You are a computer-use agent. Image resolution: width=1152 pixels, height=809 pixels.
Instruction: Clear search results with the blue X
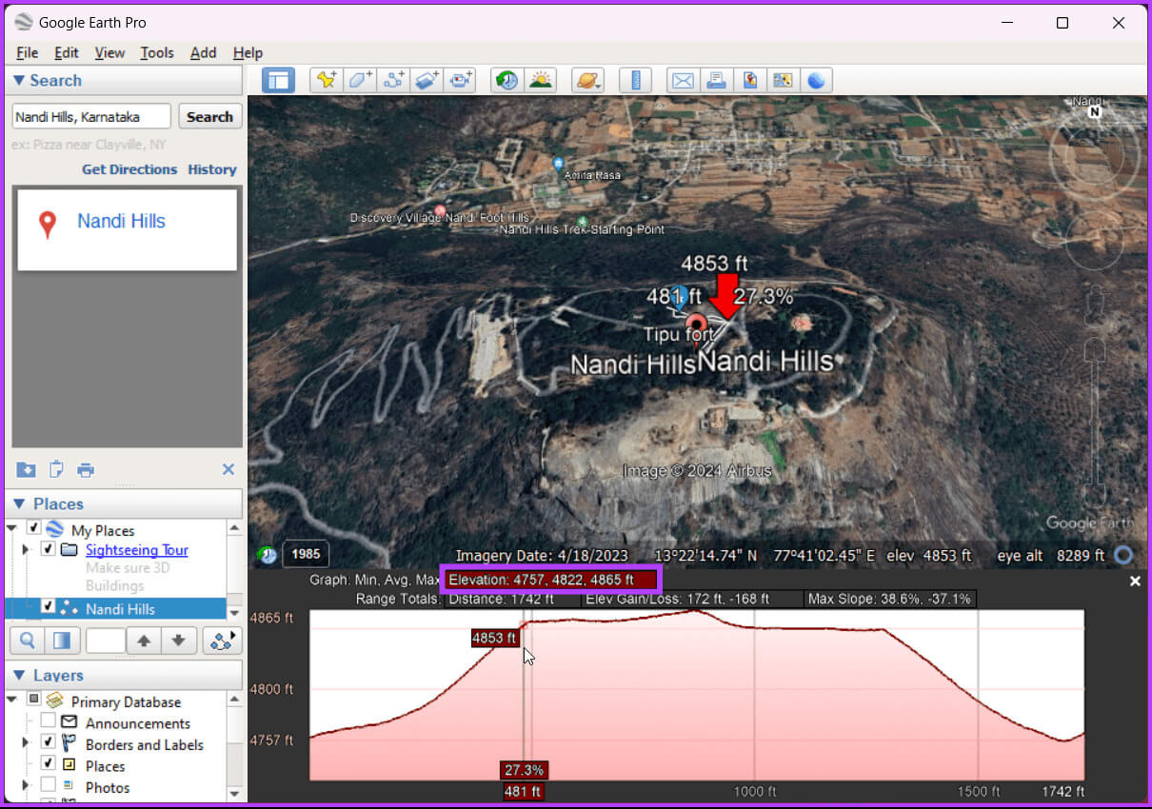click(x=228, y=469)
